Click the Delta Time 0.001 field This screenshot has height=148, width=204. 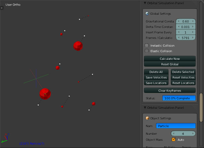pos(186,27)
